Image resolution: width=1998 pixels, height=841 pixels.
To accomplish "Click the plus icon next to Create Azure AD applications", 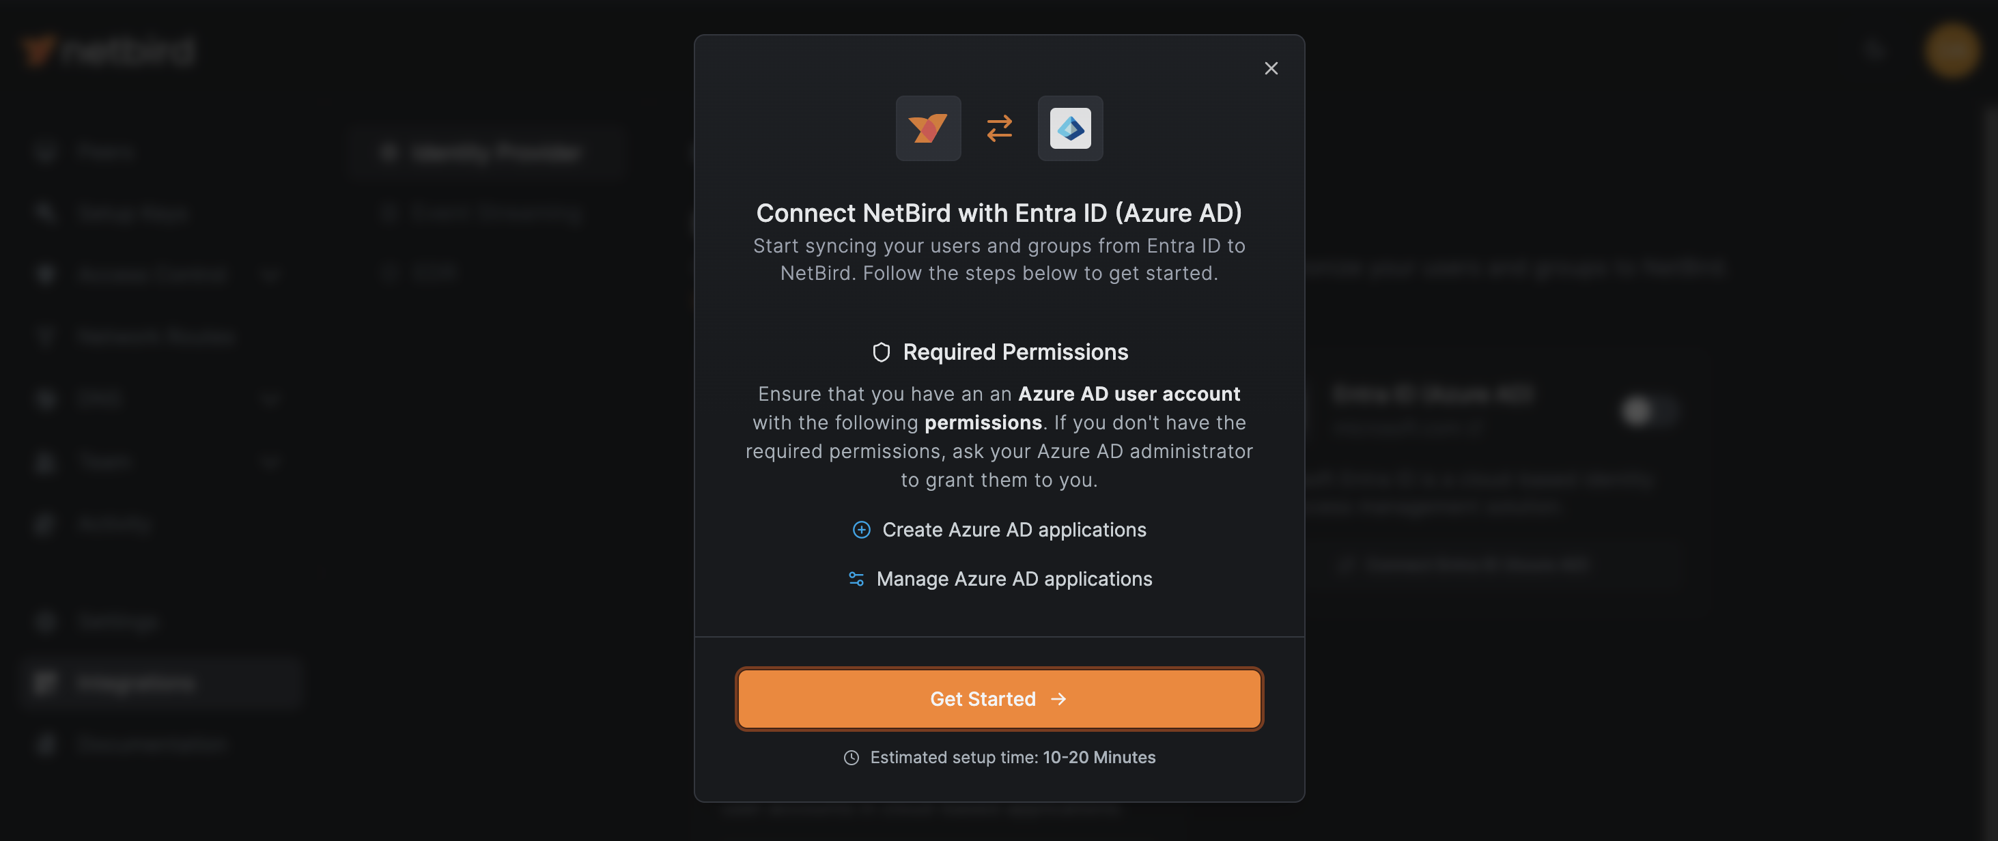I will 861,530.
